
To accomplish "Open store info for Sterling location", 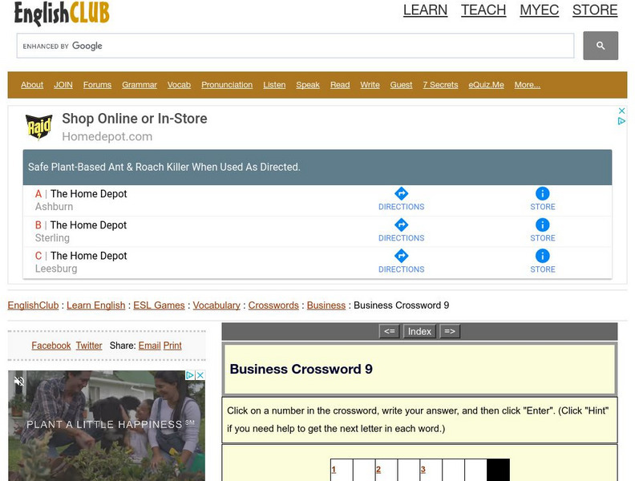I will click(543, 230).
